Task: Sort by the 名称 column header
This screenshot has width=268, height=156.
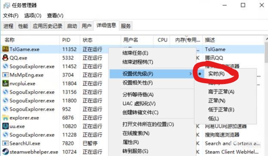Action: pos(30,40)
